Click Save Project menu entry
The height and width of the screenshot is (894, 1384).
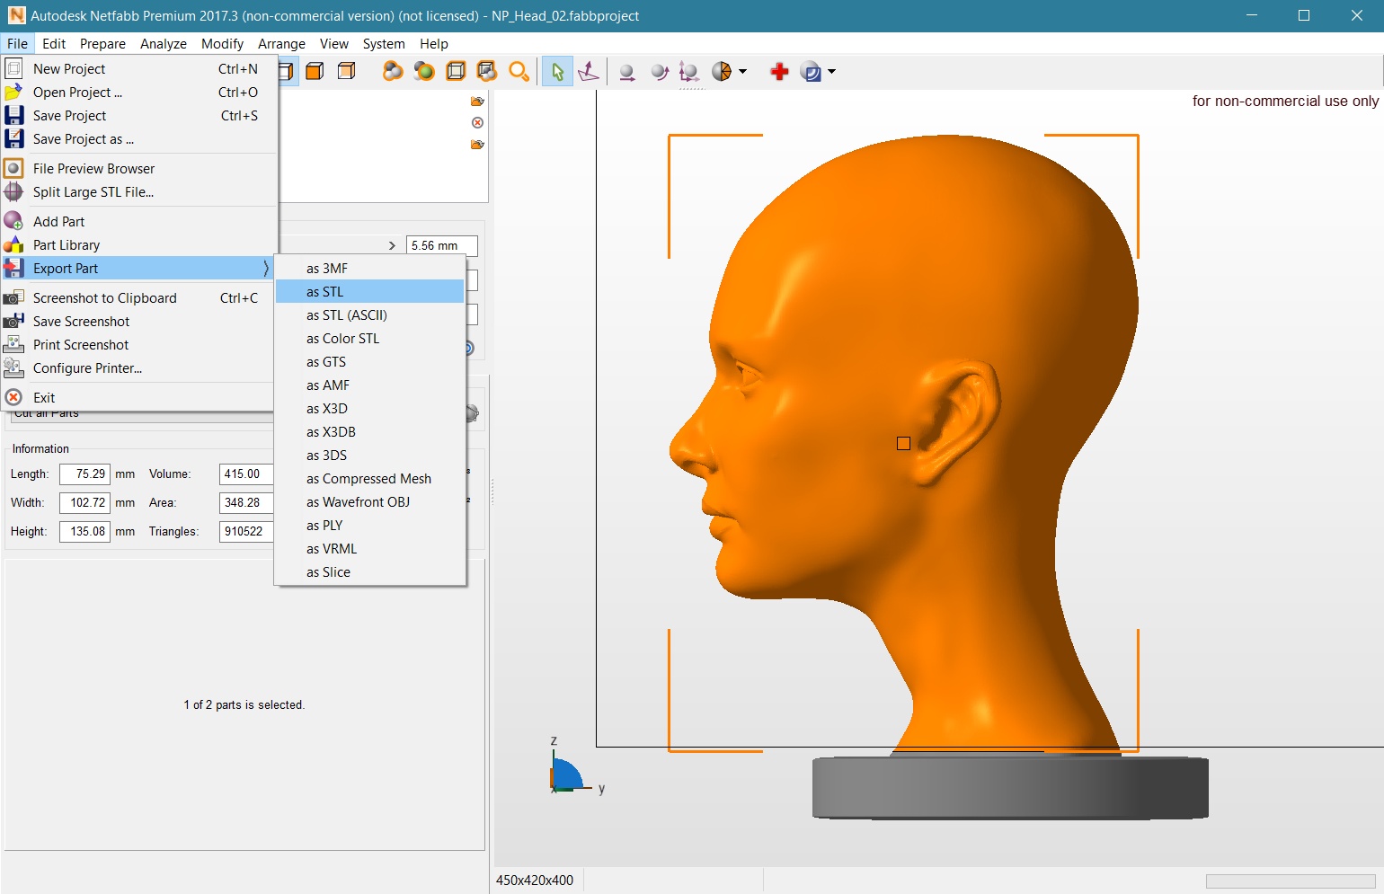coord(138,116)
